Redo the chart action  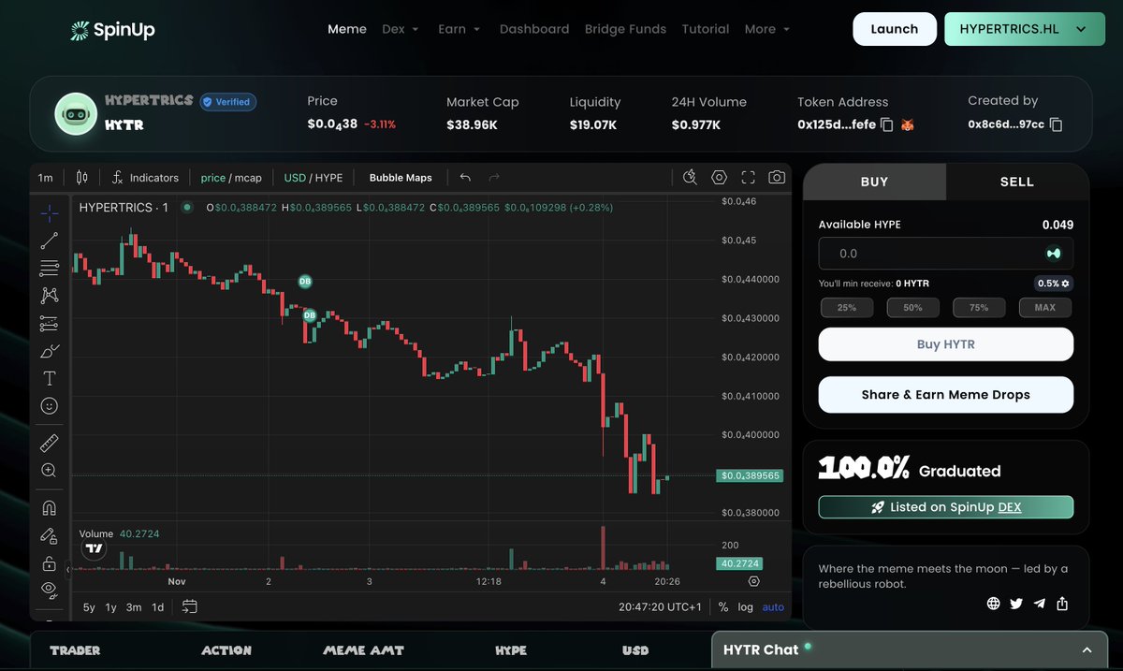coord(494,178)
